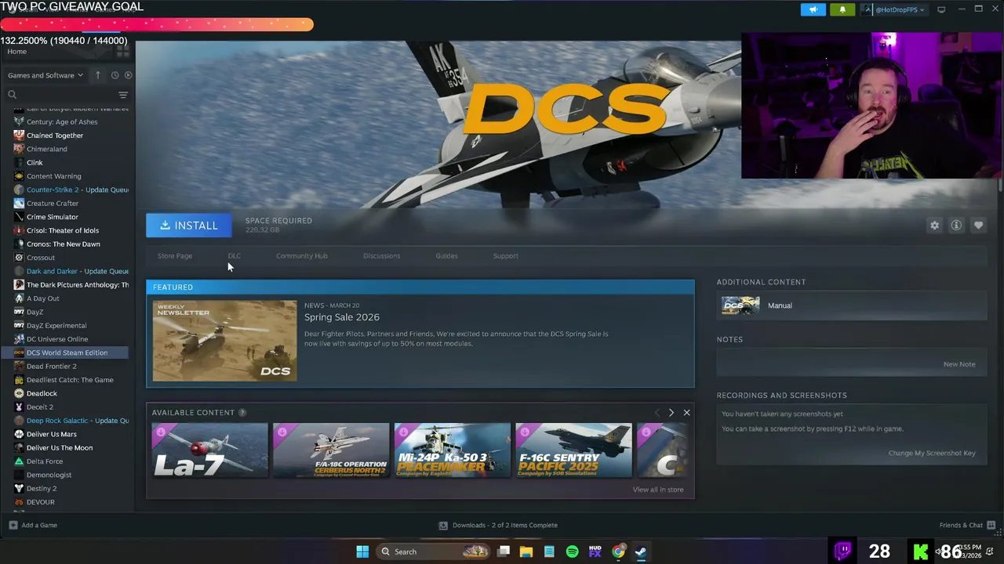The height and width of the screenshot is (564, 1004).
Task: Show game info via the info icon
Action: click(x=956, y=226)
